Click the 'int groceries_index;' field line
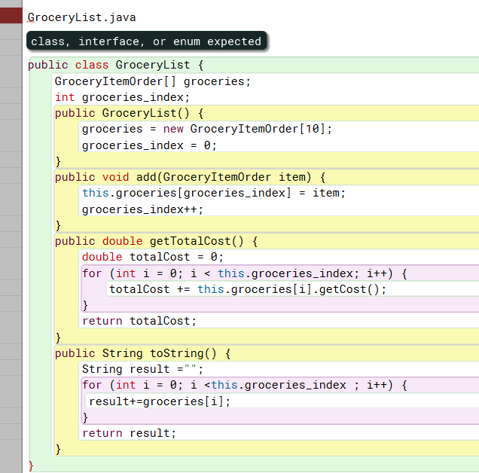 click(122, 97)
